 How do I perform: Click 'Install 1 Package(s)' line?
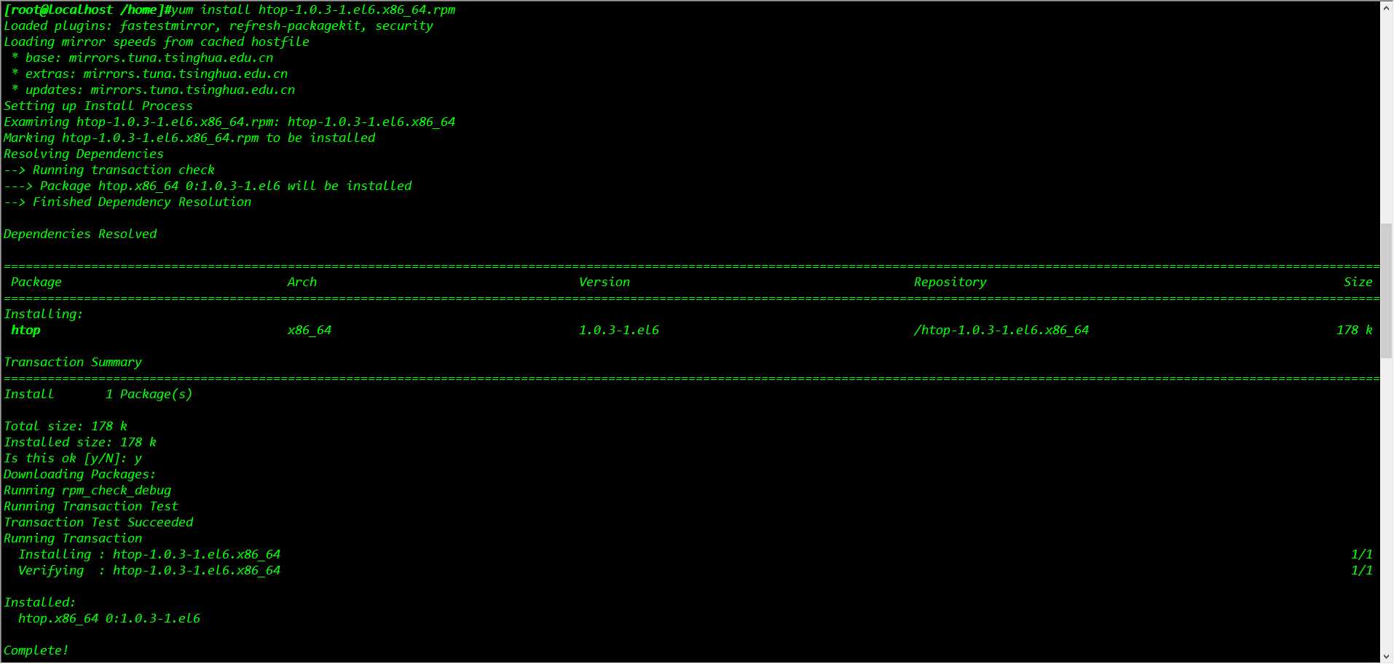pos(98,394)
